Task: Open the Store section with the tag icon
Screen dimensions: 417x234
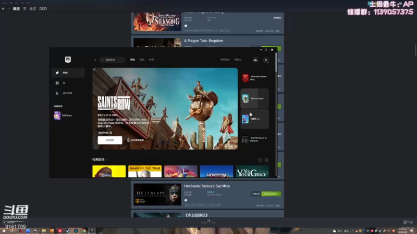Action: (68, 73)
